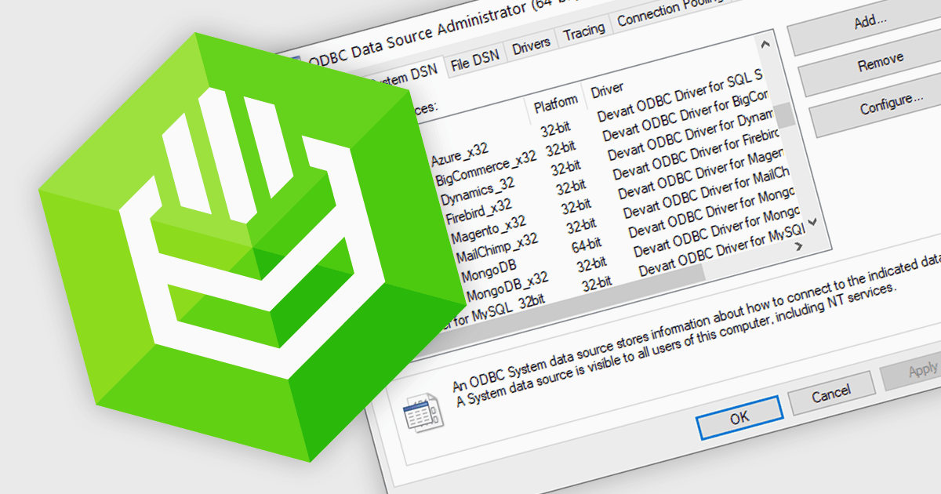Click the vertical scrollbar down arrow

pos(812,223)
